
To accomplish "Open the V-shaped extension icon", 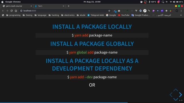I will pos(136,11).
